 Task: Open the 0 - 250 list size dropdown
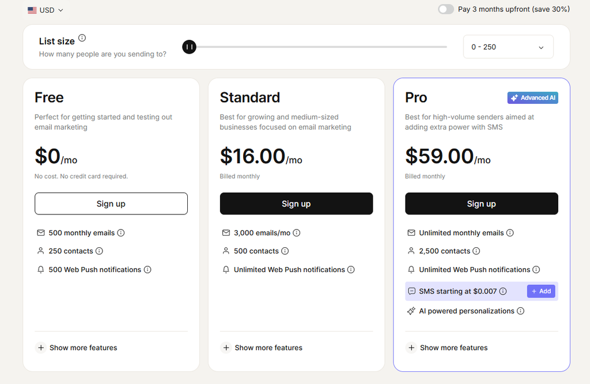(508, 47)
